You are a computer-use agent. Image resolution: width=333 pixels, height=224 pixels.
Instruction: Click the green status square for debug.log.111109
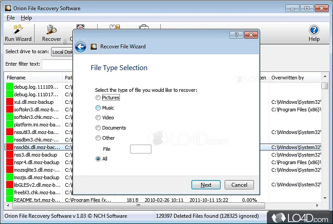tap(10, 87)
